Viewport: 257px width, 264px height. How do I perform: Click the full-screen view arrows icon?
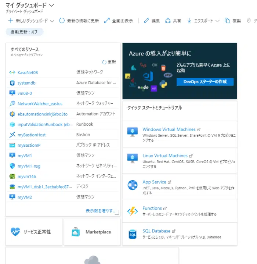[x=107, y=21]
